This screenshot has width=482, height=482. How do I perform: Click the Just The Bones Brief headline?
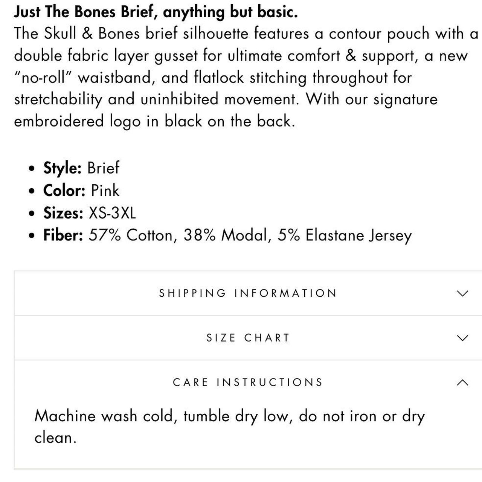(x=156, y=12)
